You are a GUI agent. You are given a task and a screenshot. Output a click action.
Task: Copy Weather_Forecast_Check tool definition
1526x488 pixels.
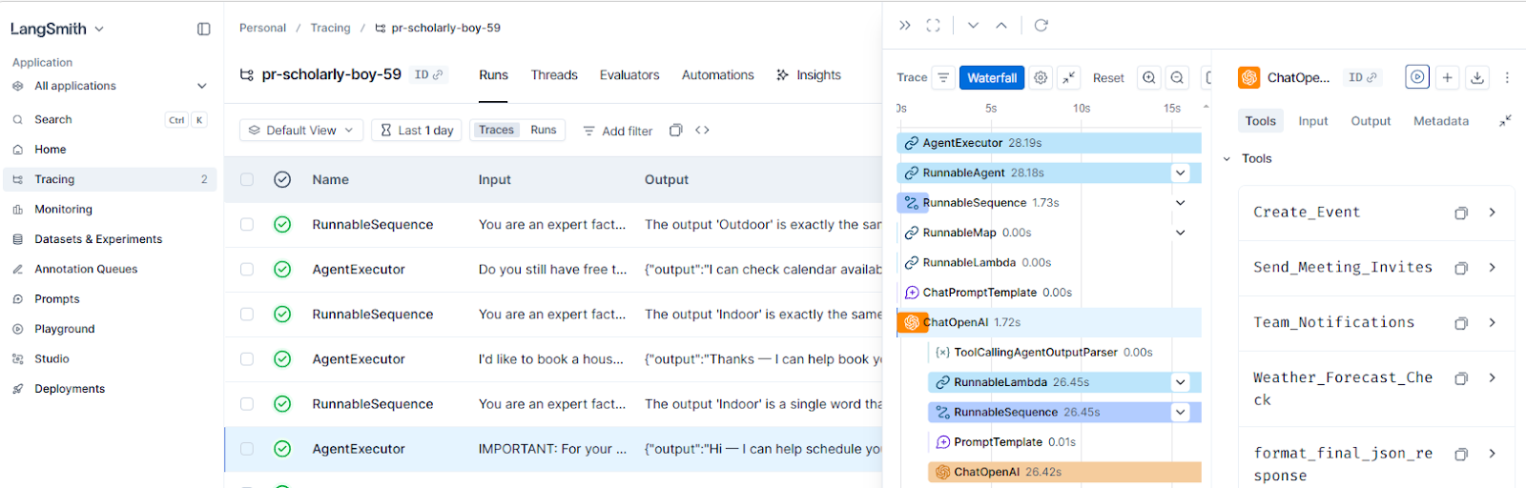[x=1460, y=378]
